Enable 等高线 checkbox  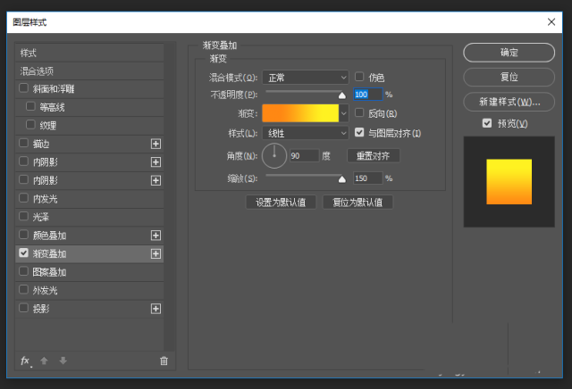(x=30, y=106)
